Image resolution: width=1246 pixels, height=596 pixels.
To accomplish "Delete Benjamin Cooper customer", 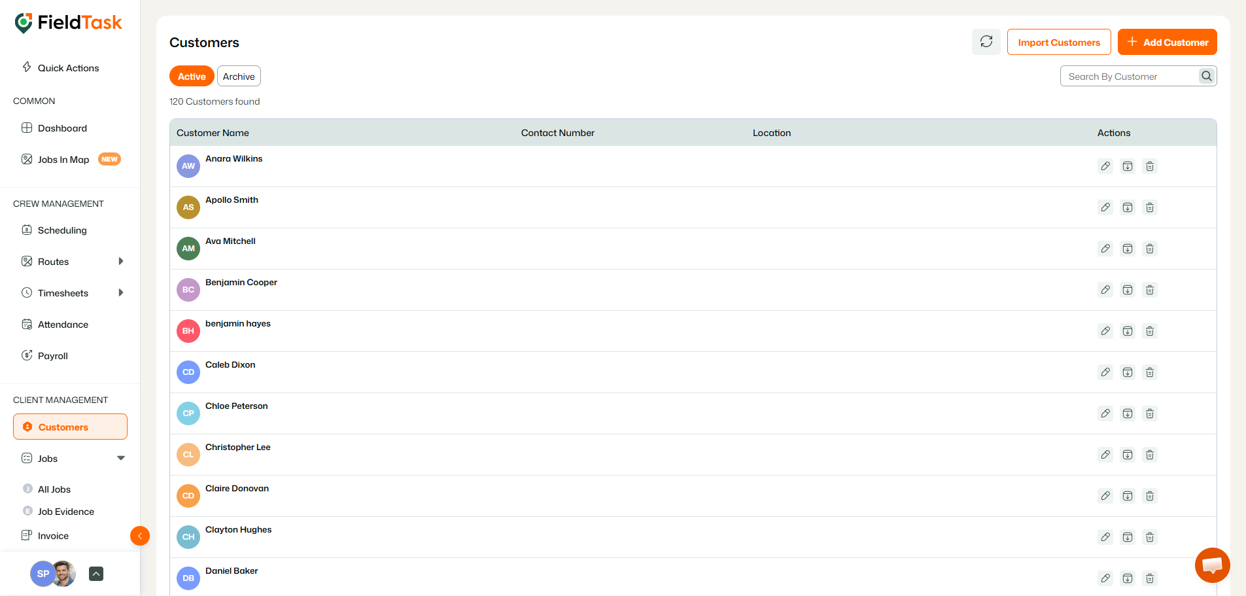I will coord(1150,290).
